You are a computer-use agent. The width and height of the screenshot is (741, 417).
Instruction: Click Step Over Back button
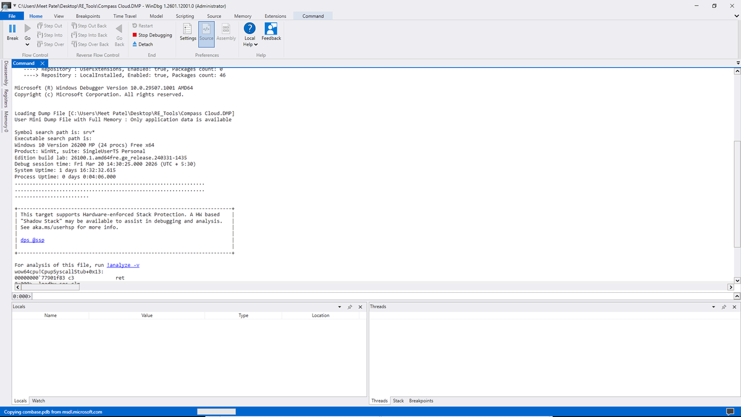pos(90,44)
